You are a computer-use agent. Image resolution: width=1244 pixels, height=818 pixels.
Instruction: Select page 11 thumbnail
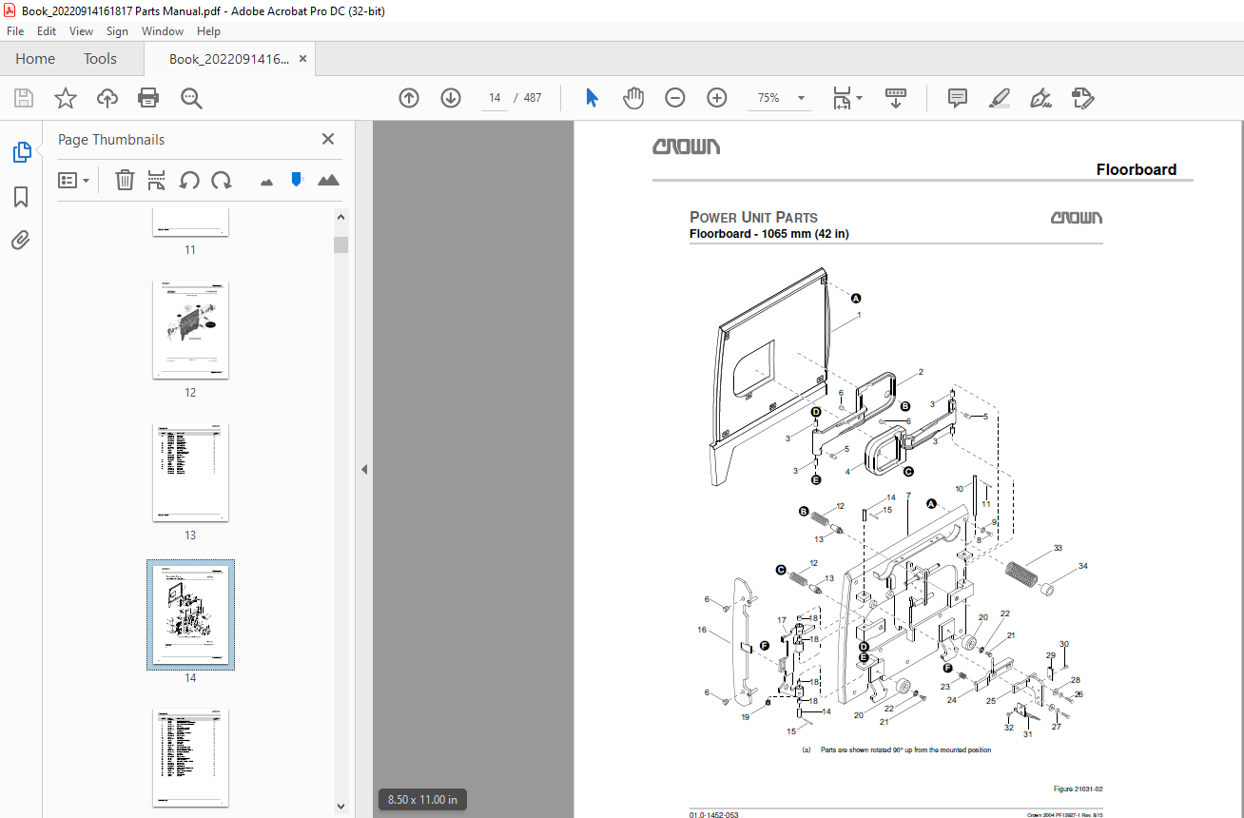coord(190,223)
